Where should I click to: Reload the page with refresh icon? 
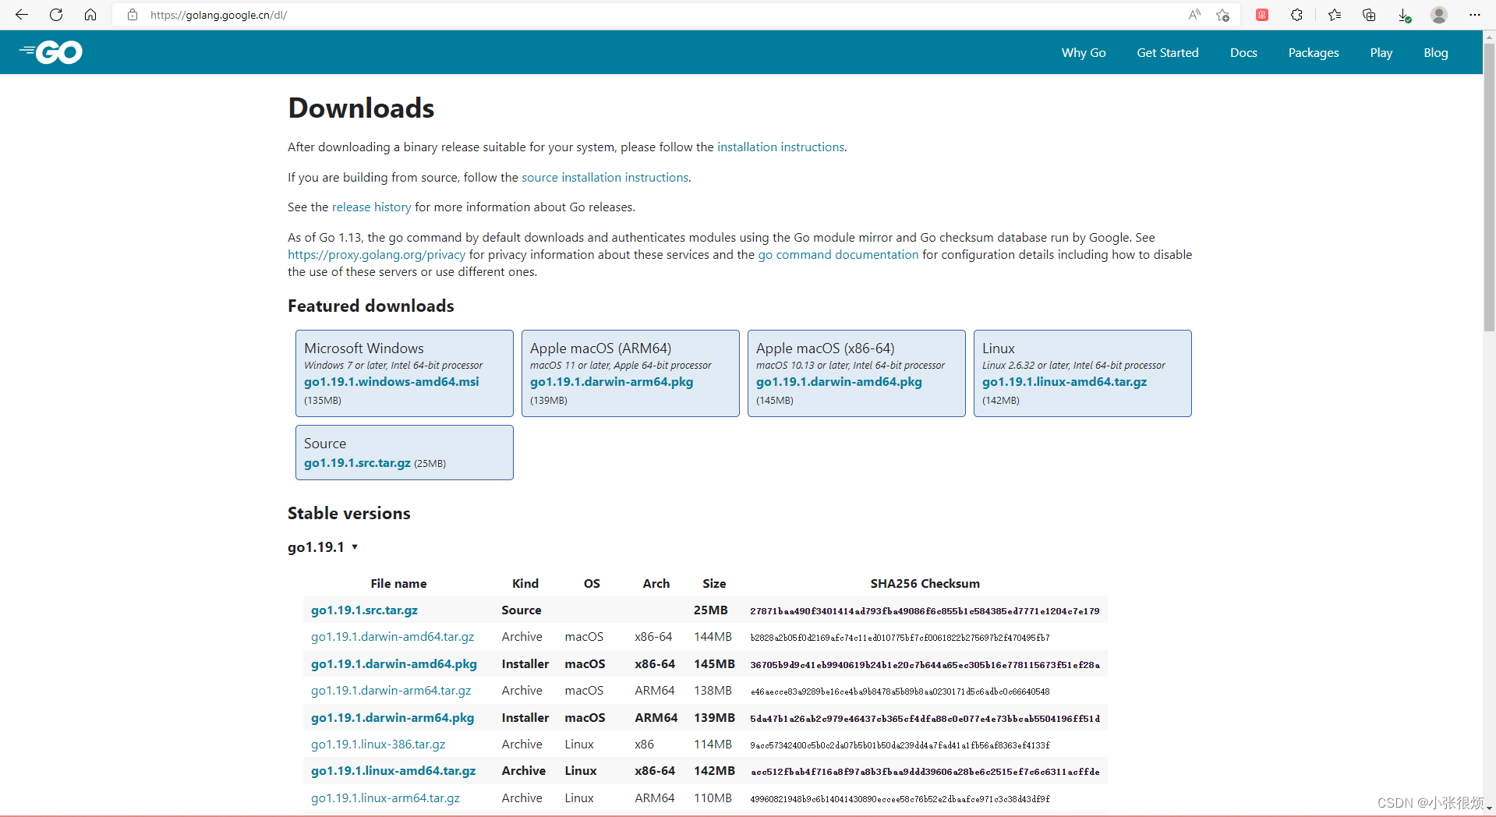[x=56, y=15]
